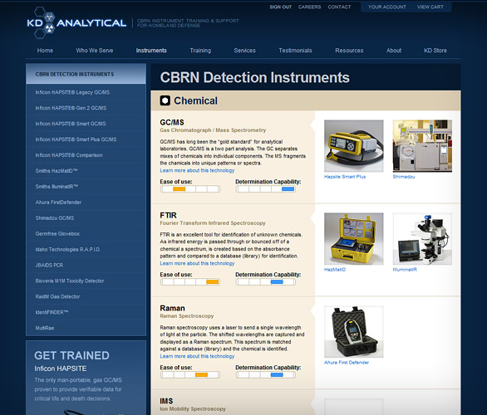
Task: Click the Sign Out link
Action: click(280, 7)
